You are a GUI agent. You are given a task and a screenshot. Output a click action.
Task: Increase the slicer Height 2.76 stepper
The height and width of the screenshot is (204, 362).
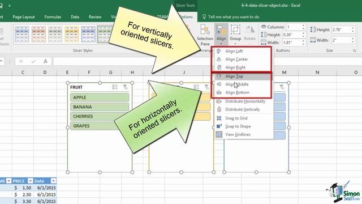point(353,28)
